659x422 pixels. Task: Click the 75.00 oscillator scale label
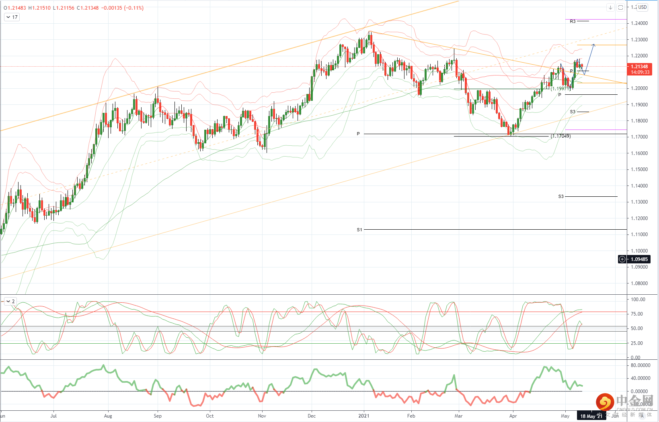pos(637,314)
